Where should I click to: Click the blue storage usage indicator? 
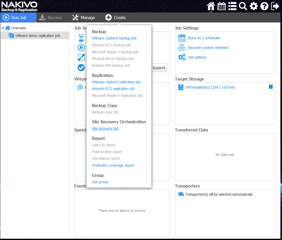pyautogui.click(x=271, y=87)
